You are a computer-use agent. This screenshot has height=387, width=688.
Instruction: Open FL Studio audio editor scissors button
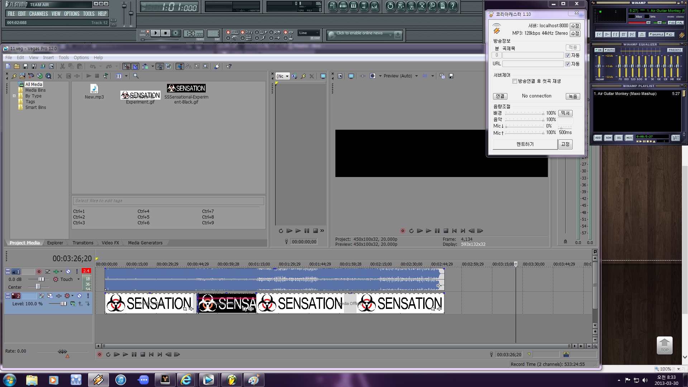click(x=422, y=6)
